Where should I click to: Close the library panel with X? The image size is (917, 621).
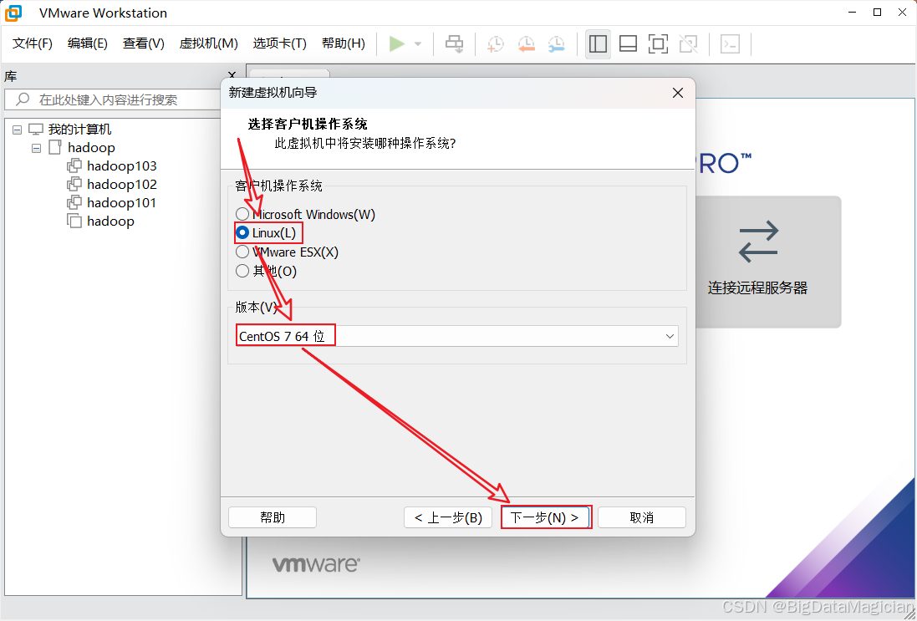232,75
